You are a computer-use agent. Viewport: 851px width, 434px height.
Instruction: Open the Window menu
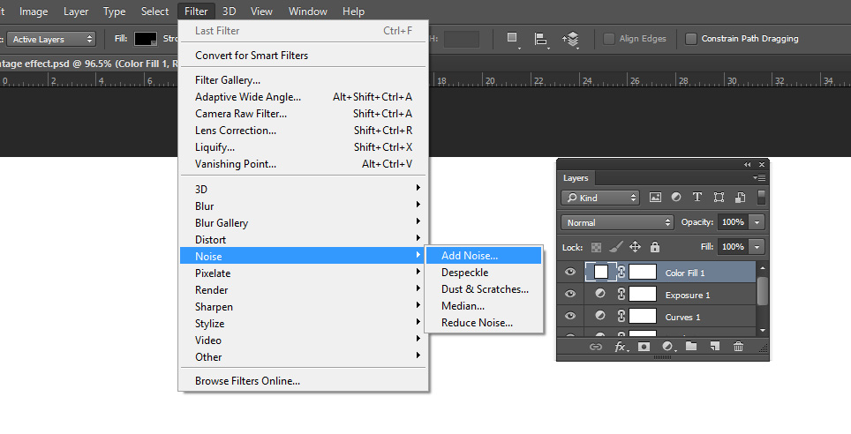pos(308,11)
